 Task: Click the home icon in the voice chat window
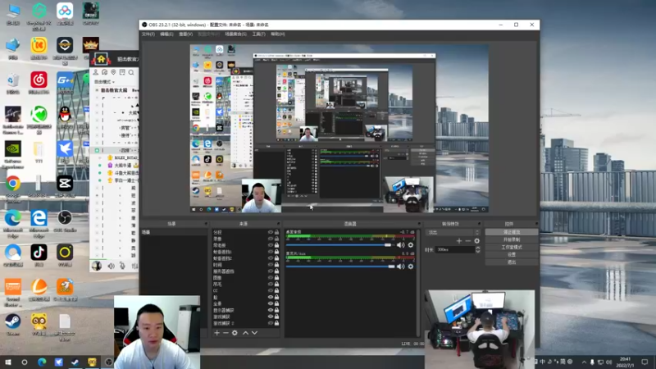pyautogui.click(x=101, y=59)
